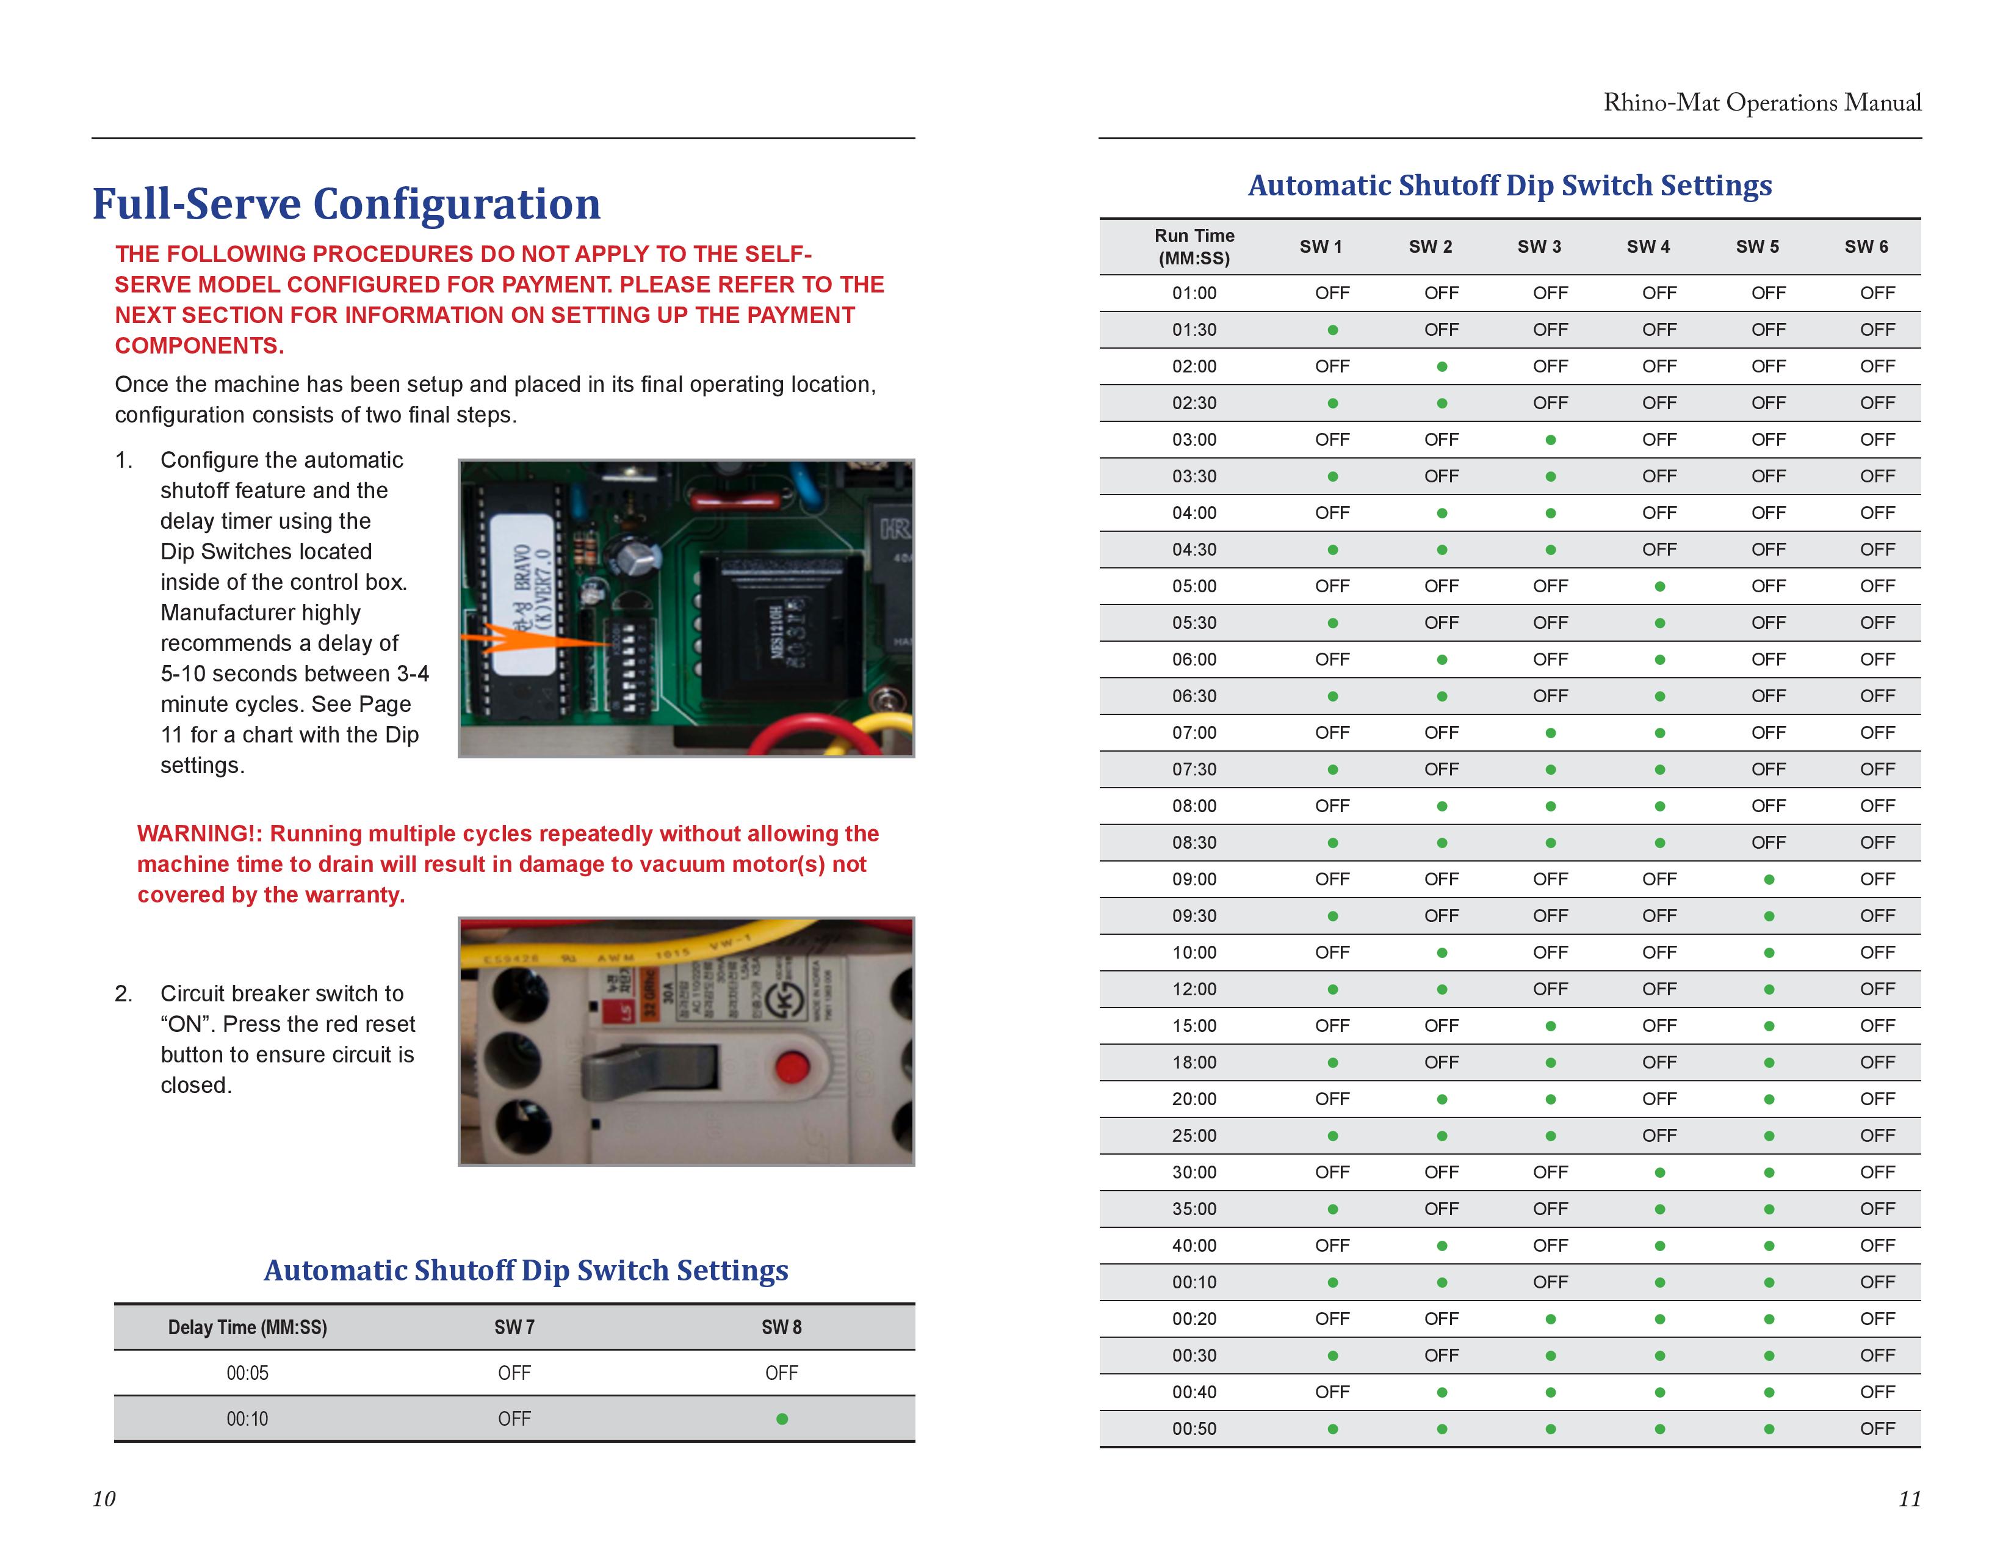Click the SW 6 OFF cell in row 00:50
This screenshot has width=2014, height=1557.
point(1877,1430)
